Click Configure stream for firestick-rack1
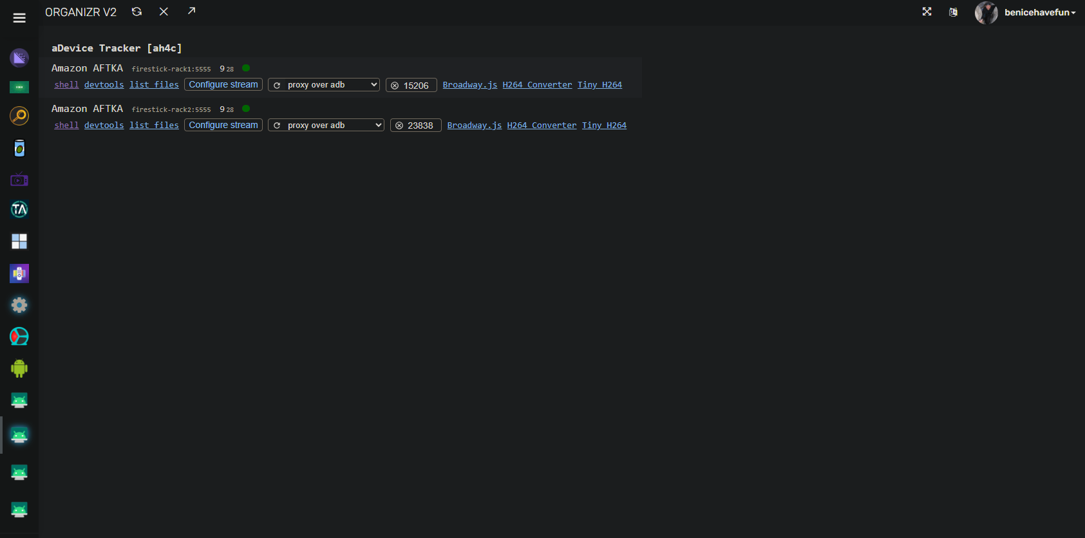Viewport: 1085px width, 538px height. 223,85
